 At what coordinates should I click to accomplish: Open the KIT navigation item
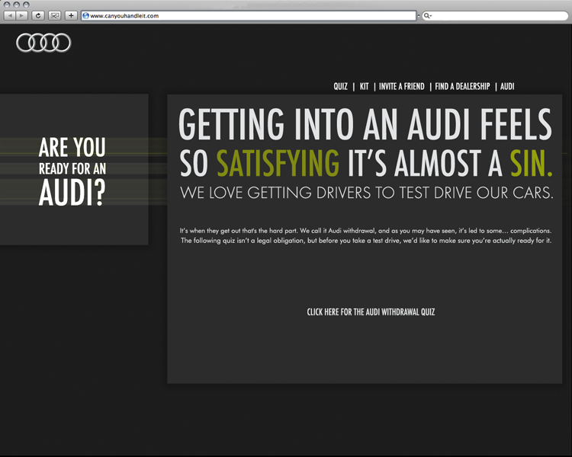[364, 86]
